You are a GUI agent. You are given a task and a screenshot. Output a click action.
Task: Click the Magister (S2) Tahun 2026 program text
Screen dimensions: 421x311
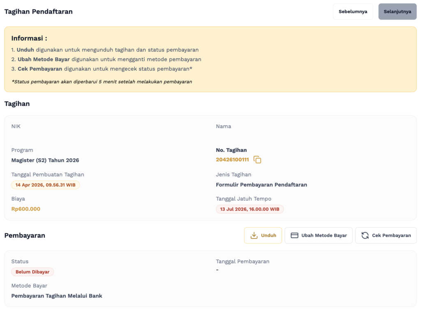(45, 160)
